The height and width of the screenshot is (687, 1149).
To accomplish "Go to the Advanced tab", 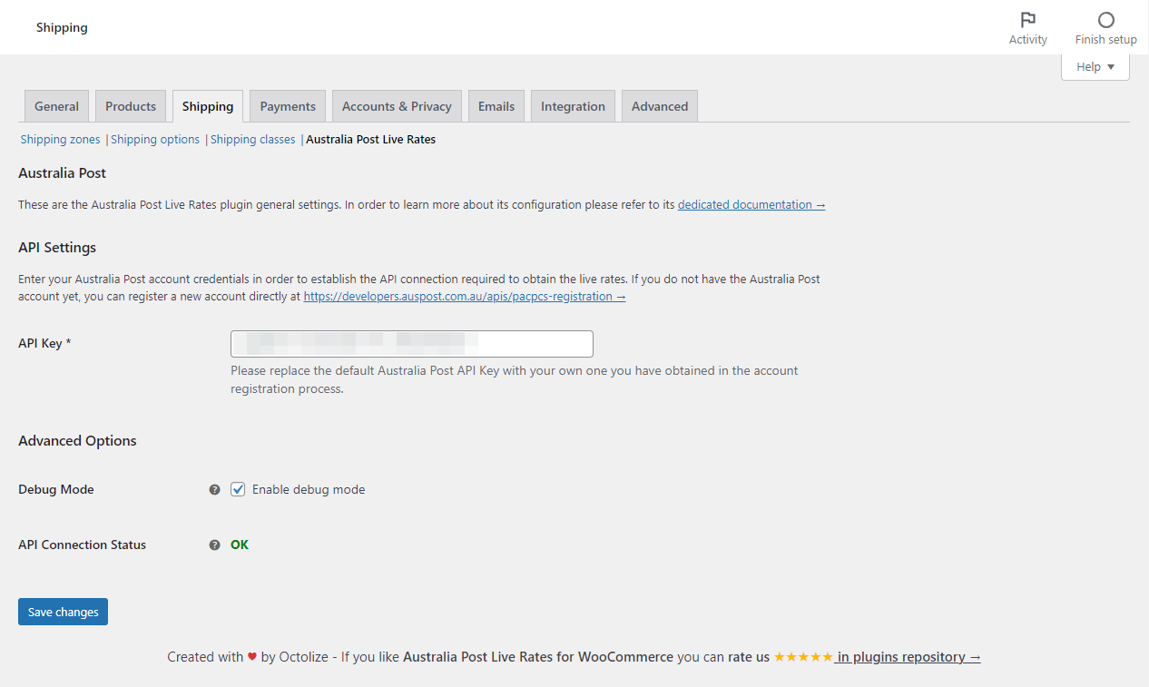I will [660, 106].
